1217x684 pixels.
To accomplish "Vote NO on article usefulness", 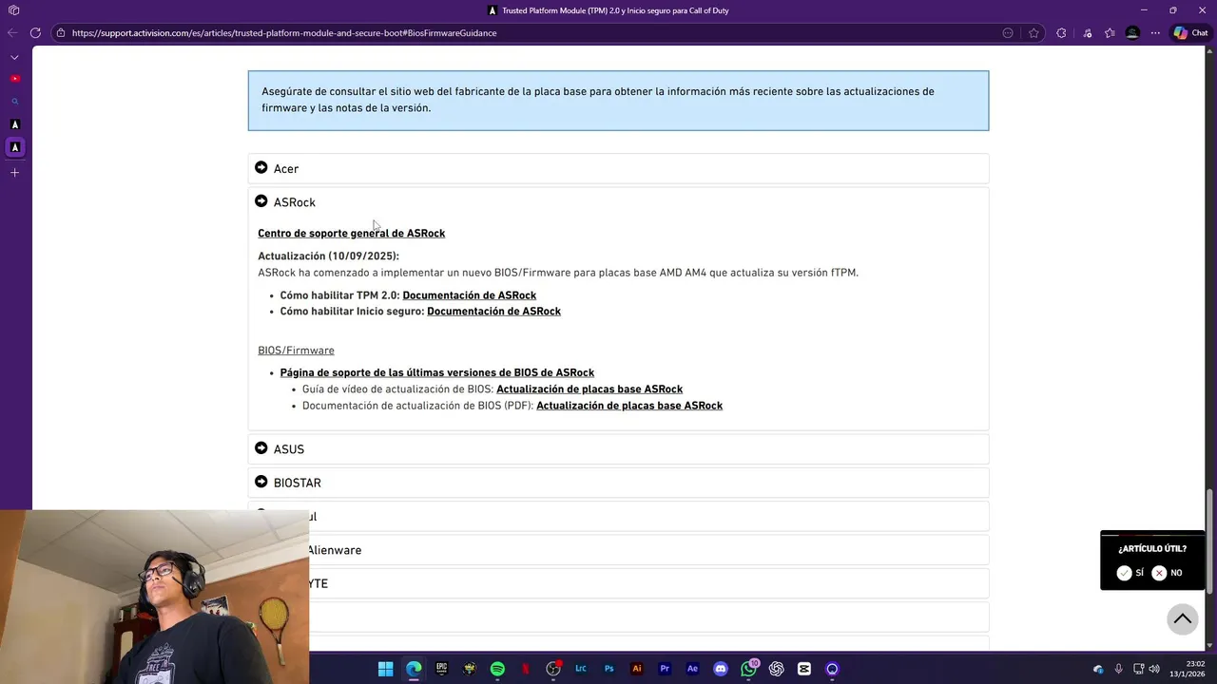I will [x=1167, y=573].
